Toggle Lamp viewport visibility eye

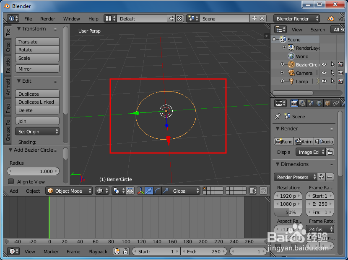[324, 81]
